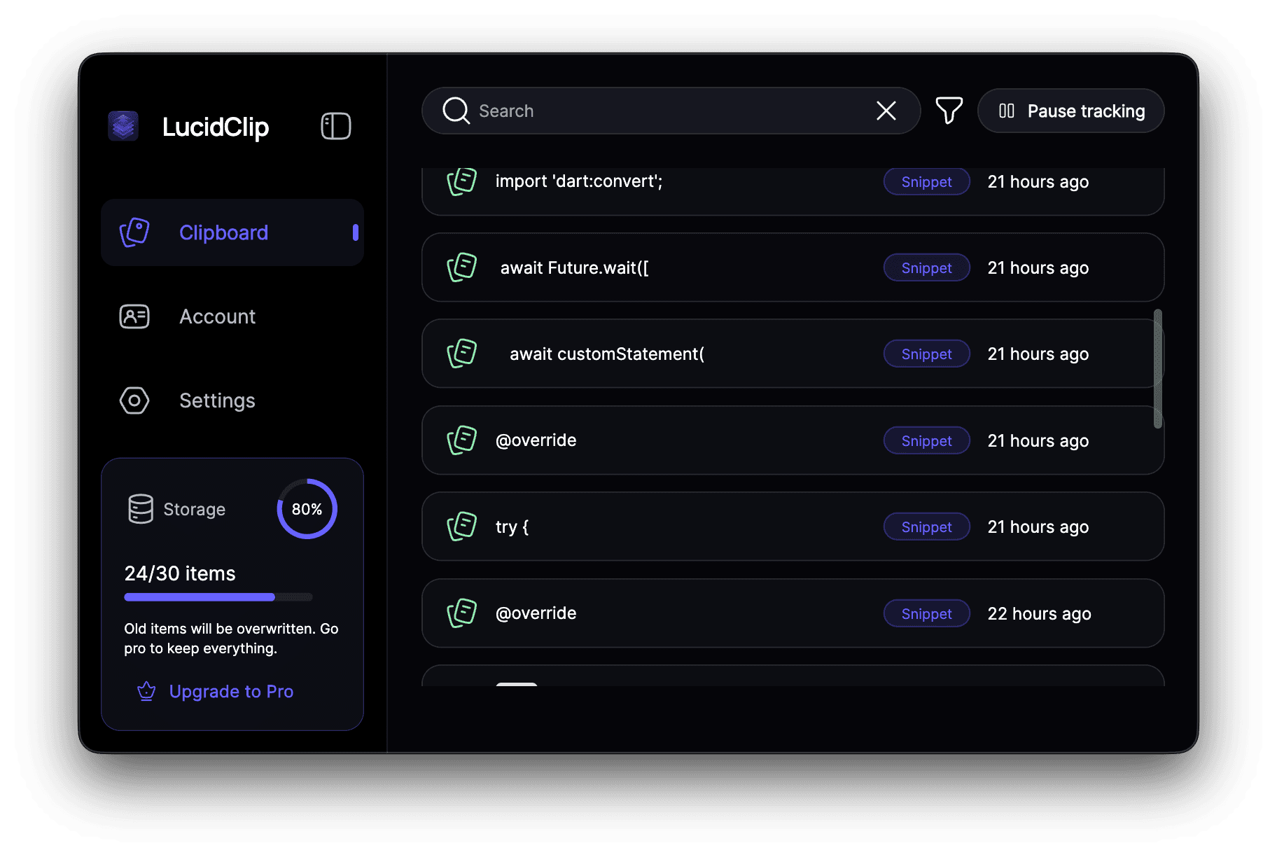Select the Clipboard icon in sidebar
Screen dimensions: 1277x857
(134, 232)
